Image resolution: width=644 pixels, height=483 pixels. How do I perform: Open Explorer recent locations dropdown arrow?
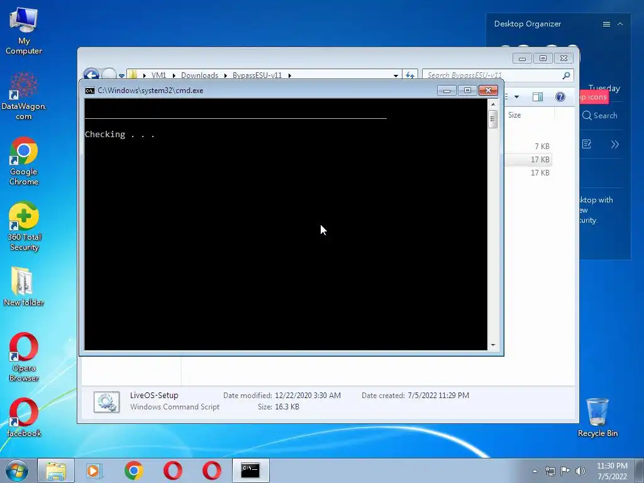121,75
